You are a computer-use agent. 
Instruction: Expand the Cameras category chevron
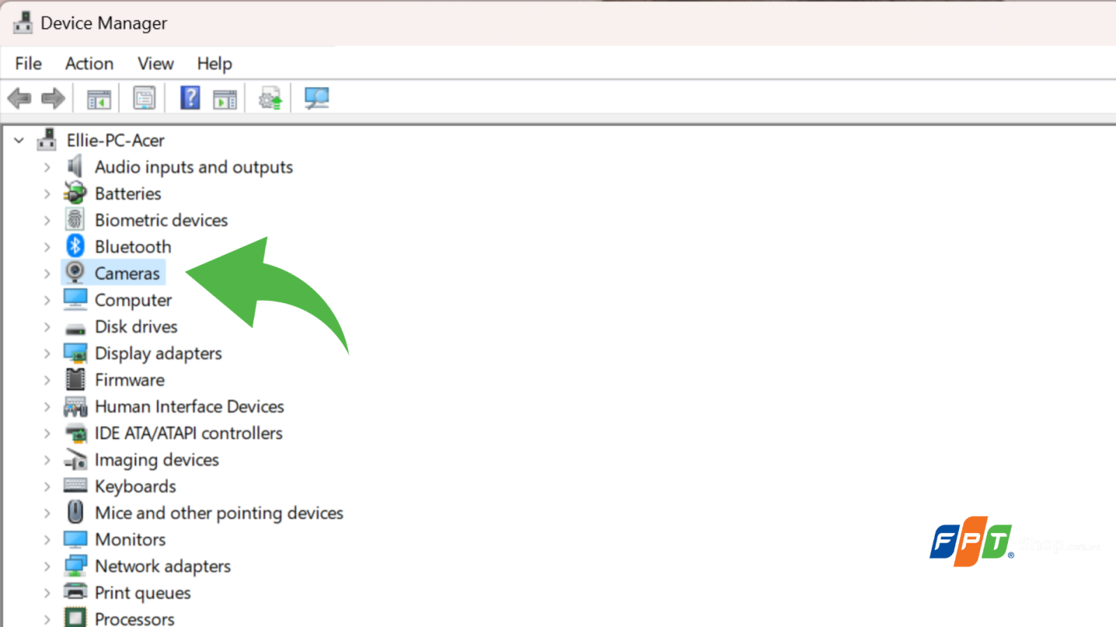[x=47, y=274]
